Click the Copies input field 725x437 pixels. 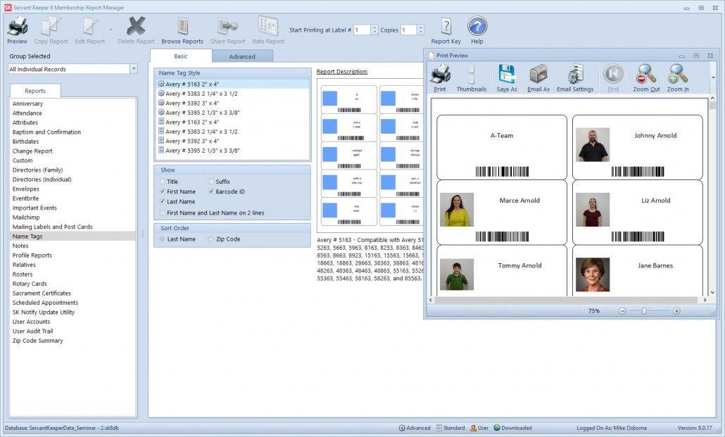click(x=408, y=30)
